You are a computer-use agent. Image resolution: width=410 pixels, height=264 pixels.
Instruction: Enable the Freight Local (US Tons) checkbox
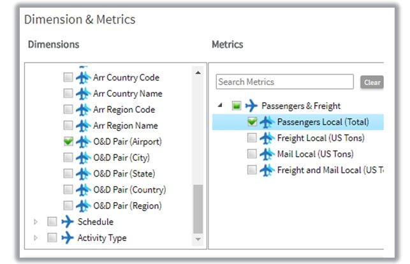(253, 138)
